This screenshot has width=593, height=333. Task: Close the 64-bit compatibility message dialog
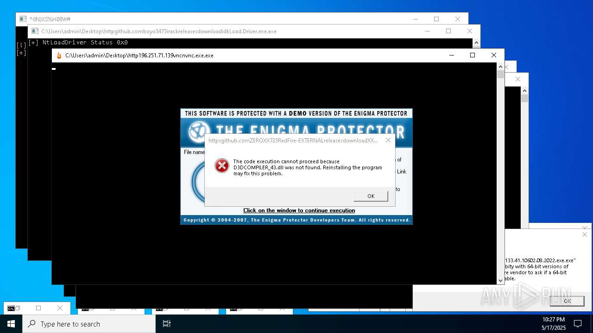pyautogui.click(x=585, y=235)
